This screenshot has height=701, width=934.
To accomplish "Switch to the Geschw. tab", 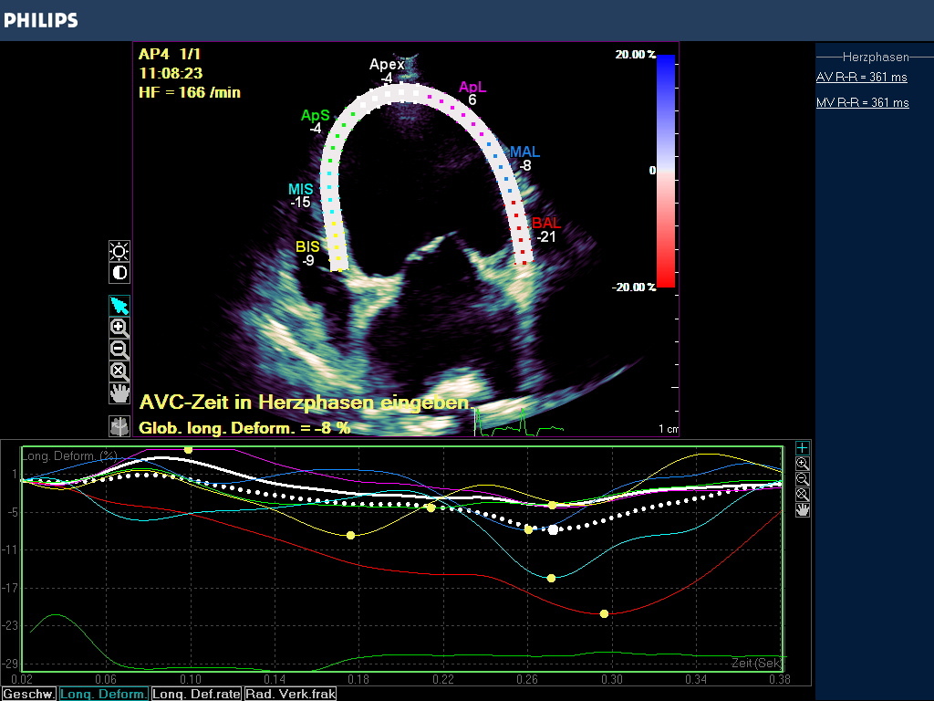I will [28, 694].
